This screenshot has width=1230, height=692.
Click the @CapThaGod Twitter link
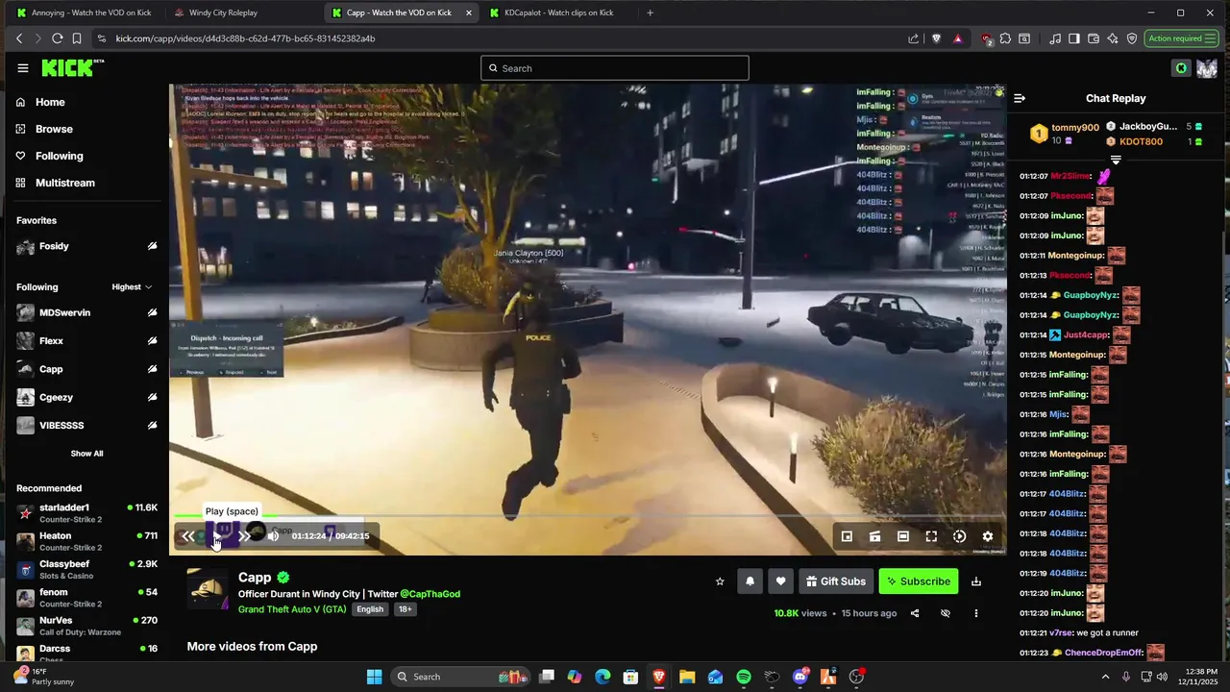click(430, 594)
